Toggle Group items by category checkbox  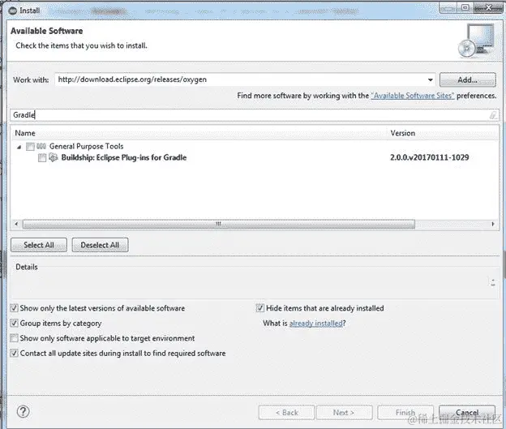pos(14,323)
